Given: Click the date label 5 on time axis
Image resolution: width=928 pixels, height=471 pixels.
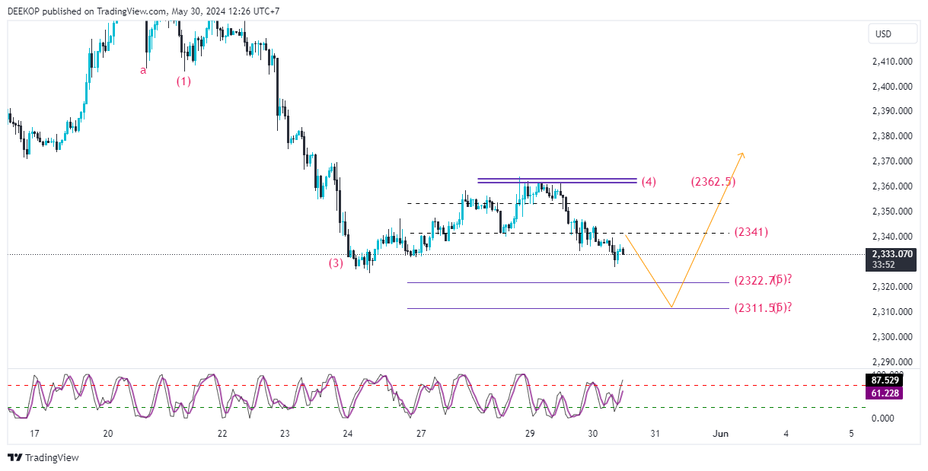Looking at the screenshot, I should [851, 434].
